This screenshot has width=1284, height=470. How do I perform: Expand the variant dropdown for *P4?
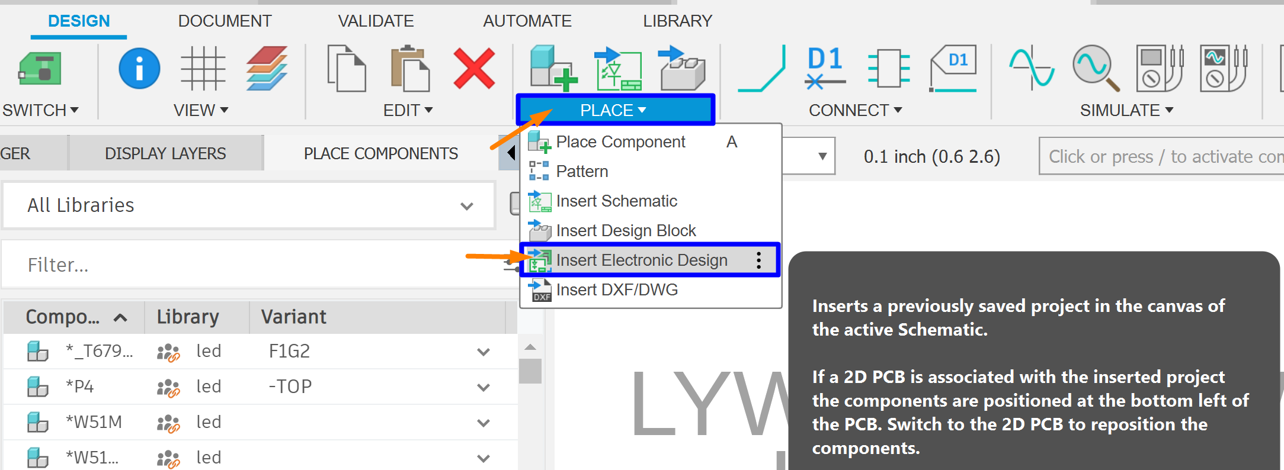coord(483,386)
